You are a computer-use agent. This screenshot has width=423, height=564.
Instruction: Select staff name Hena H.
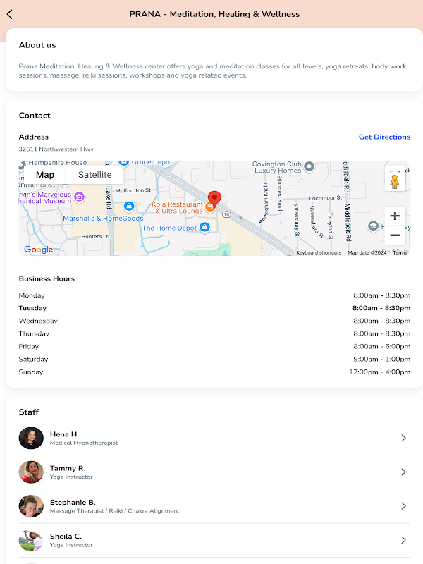[64, 434]
